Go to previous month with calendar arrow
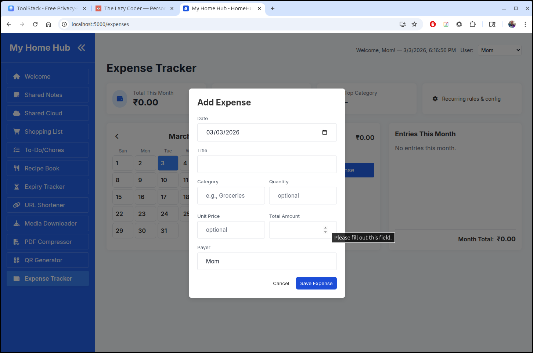 click(x=117, y=136)
